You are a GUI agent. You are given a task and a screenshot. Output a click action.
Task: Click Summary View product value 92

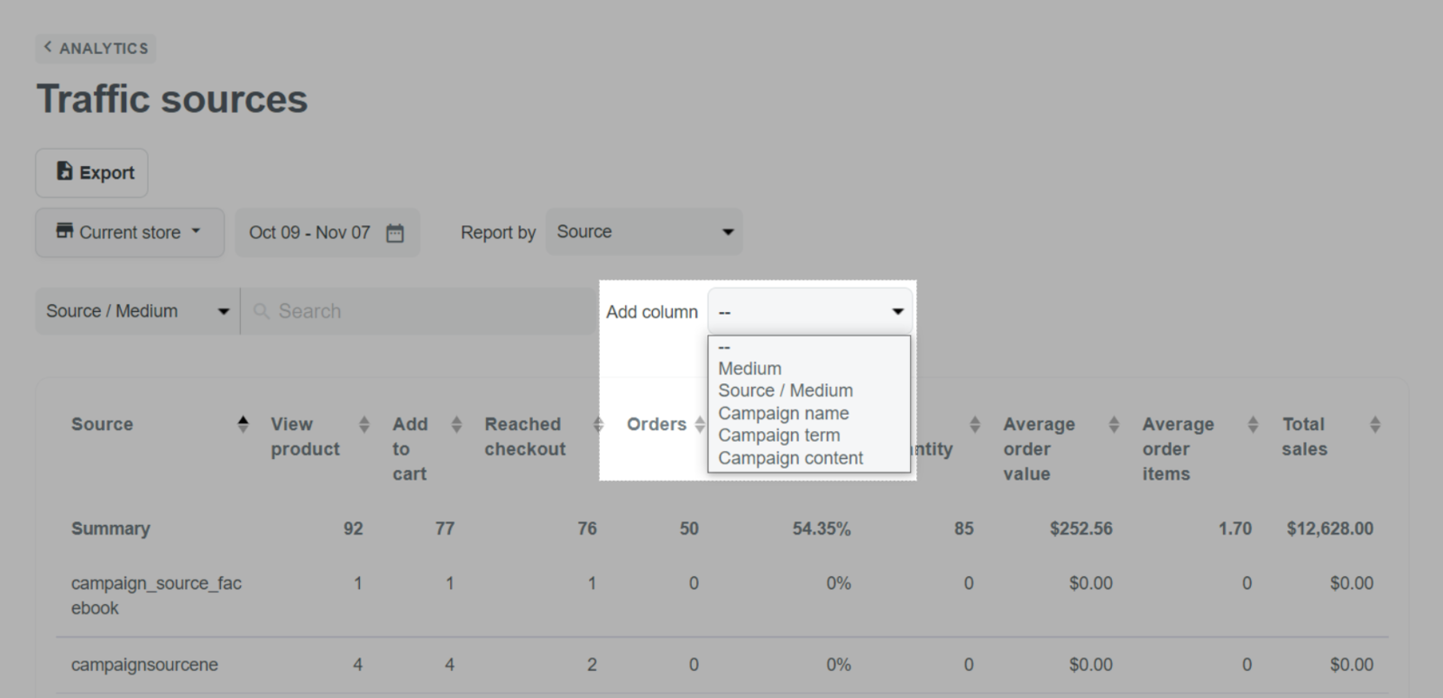tap(354, 528)
